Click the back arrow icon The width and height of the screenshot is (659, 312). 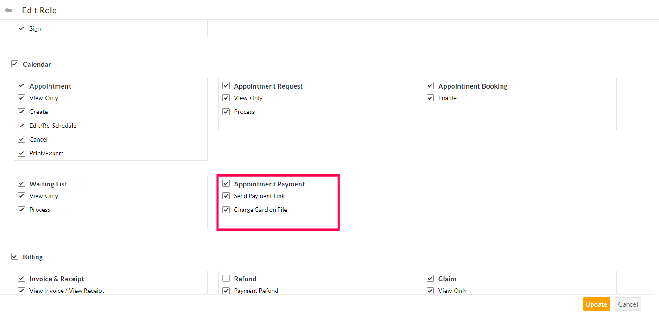point(8,10)
